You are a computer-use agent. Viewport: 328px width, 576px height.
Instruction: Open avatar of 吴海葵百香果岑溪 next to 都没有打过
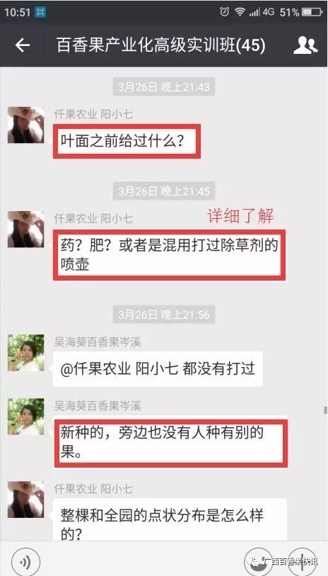25,352
